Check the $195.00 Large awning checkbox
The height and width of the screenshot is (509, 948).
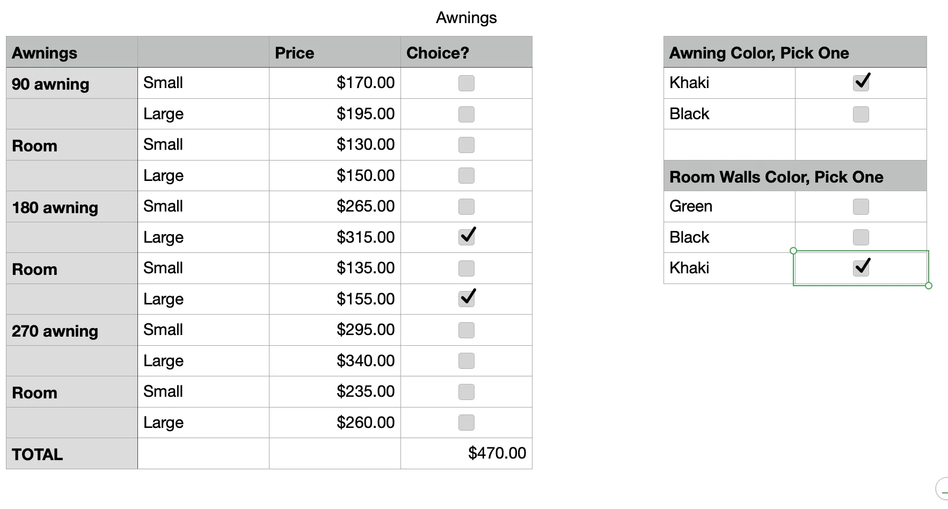466,114
